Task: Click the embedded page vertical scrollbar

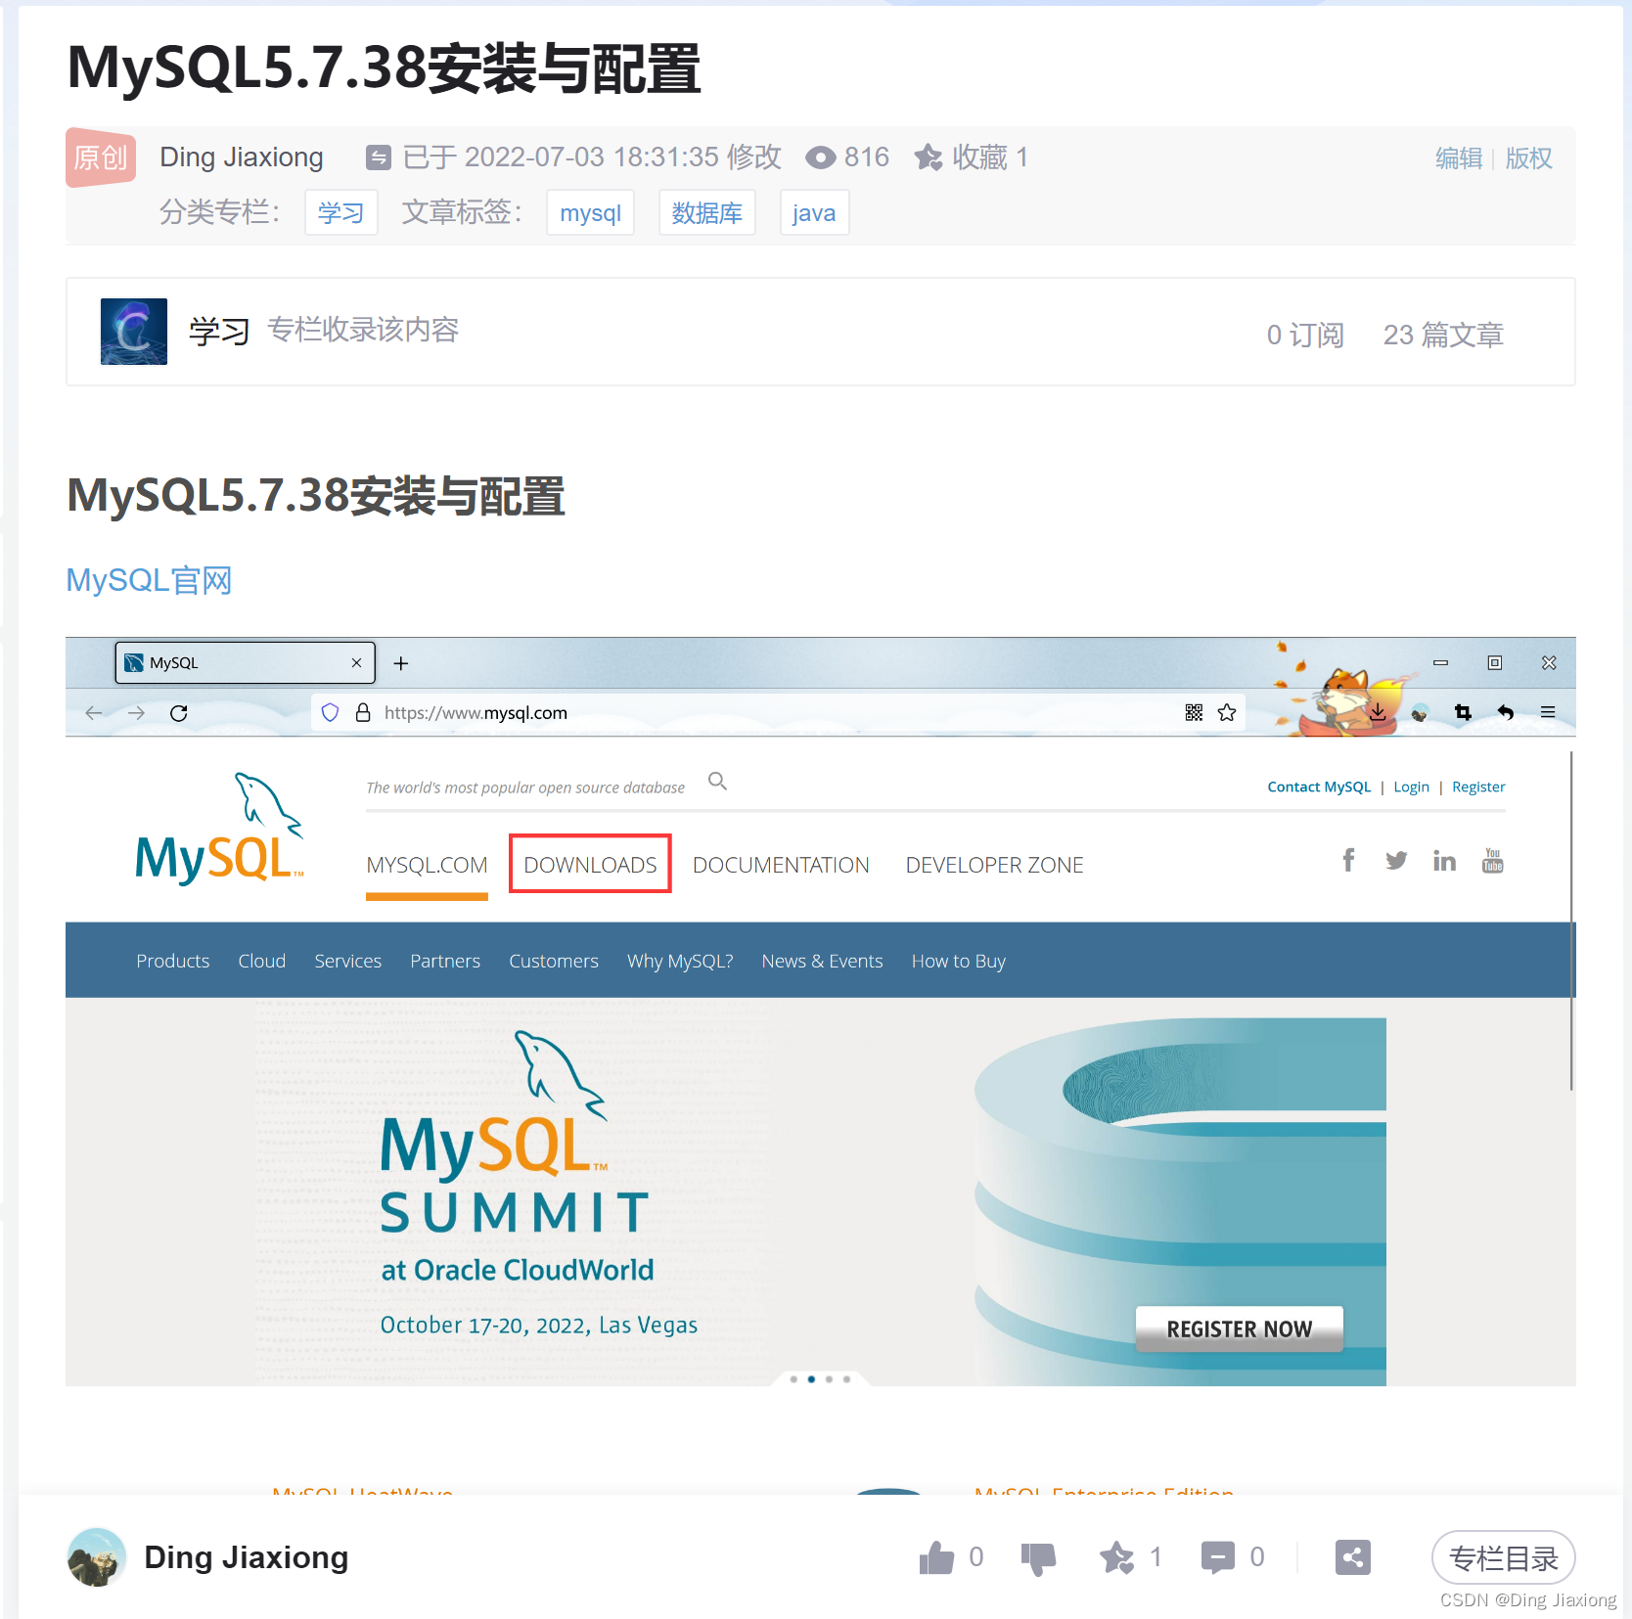Action: pos(1571,920)
